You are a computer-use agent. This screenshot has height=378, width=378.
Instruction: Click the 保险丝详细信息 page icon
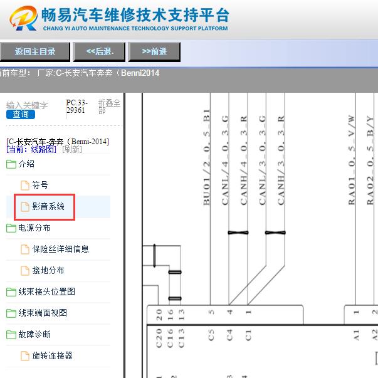pyautogui.click(x=25, y=249)
